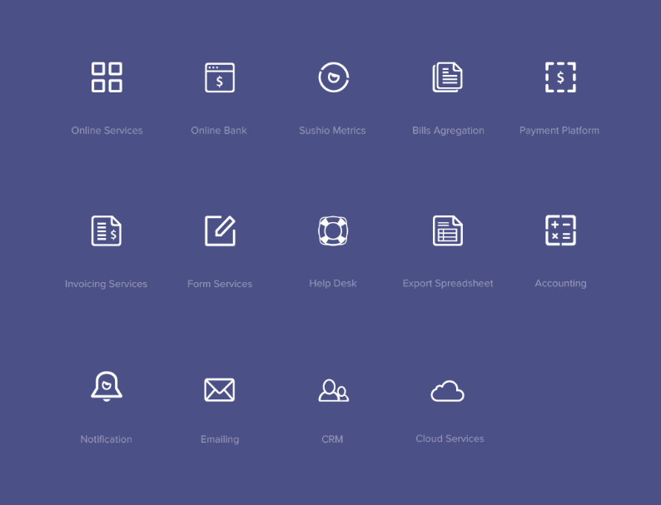Click the "Online Services" text label

[107, 131]
